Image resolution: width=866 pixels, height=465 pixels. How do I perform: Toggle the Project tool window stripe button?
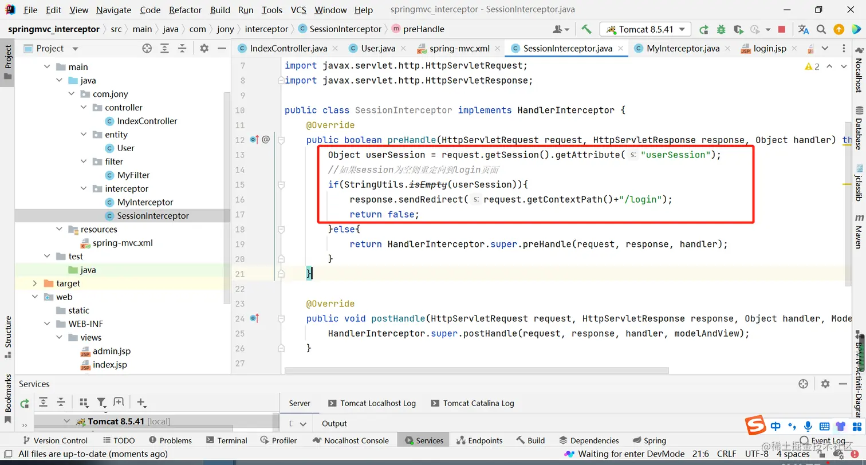(8, 62)
